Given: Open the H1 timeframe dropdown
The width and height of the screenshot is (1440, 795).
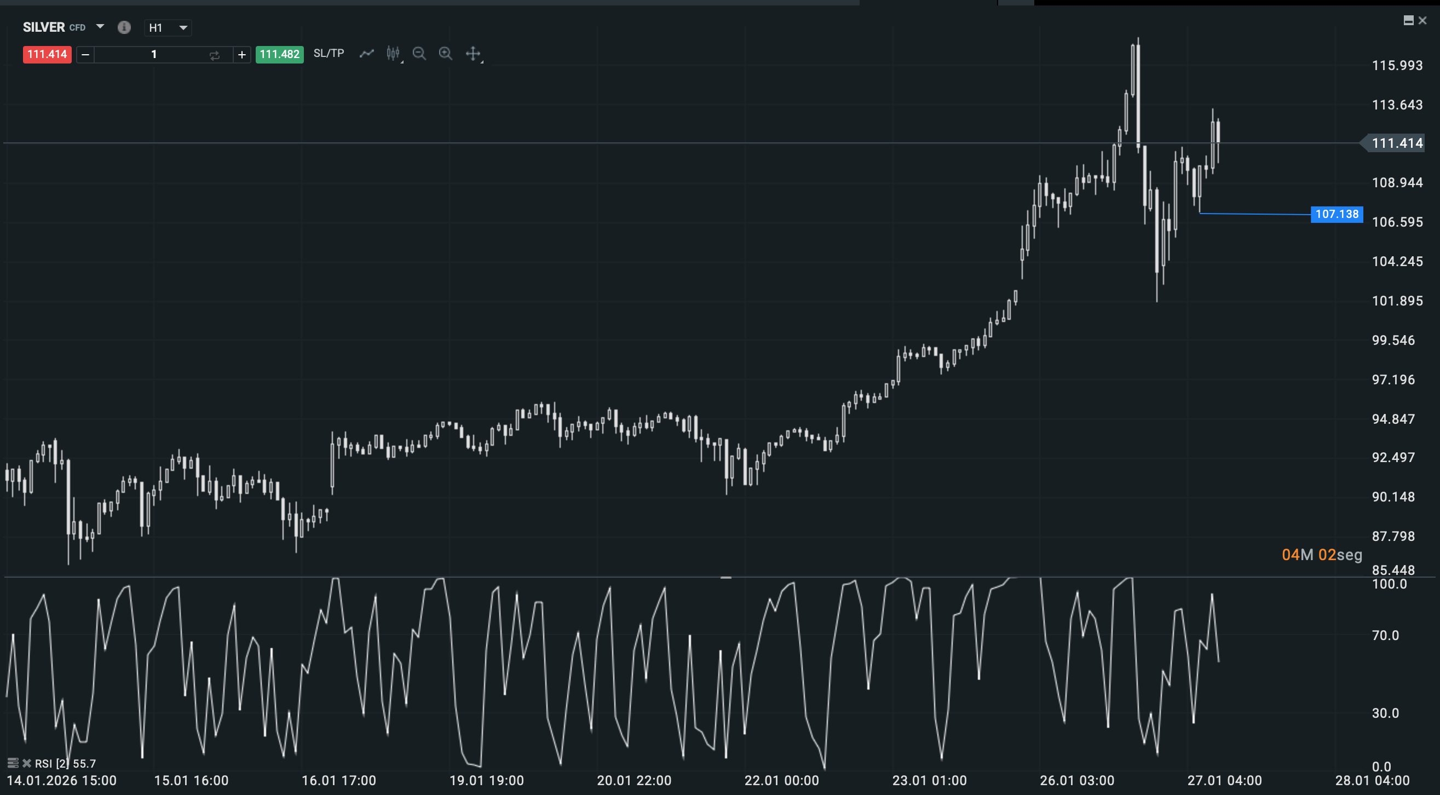Looking at the screenshot, I should 168,27.
